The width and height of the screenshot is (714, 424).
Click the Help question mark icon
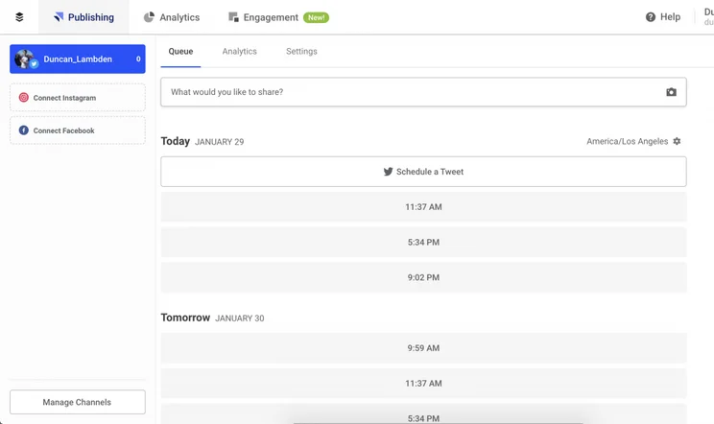point(651,17)
